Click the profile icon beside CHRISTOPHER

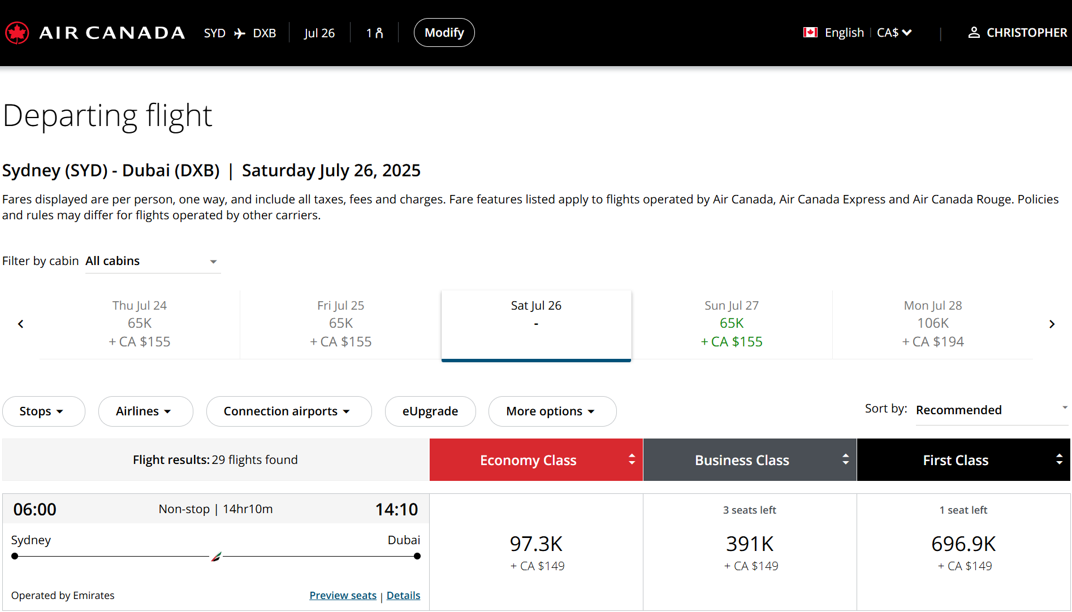coord(974,33)
